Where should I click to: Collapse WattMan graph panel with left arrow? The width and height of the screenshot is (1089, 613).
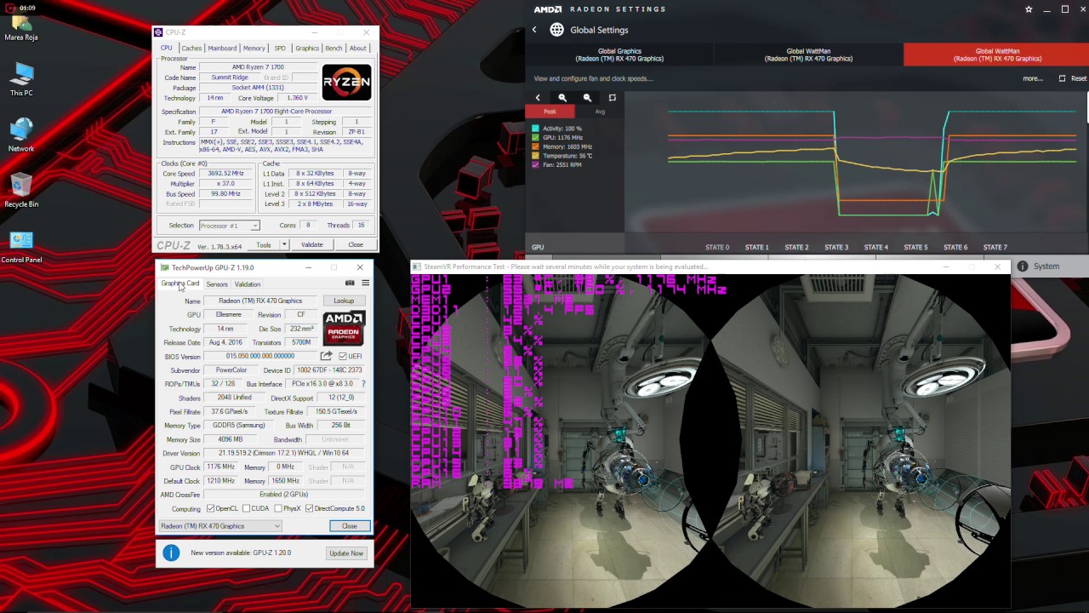[x=538, y=98]
